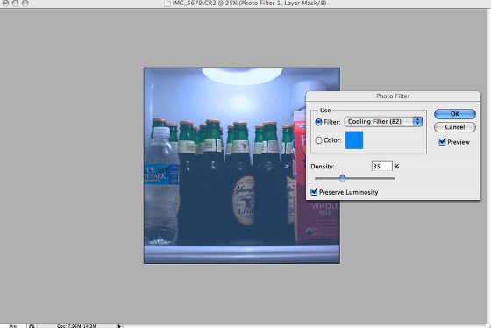The width and height of the screenshot is (491, 328).
Task: Confirm the photo filter with OK
Action: (455, 114)
